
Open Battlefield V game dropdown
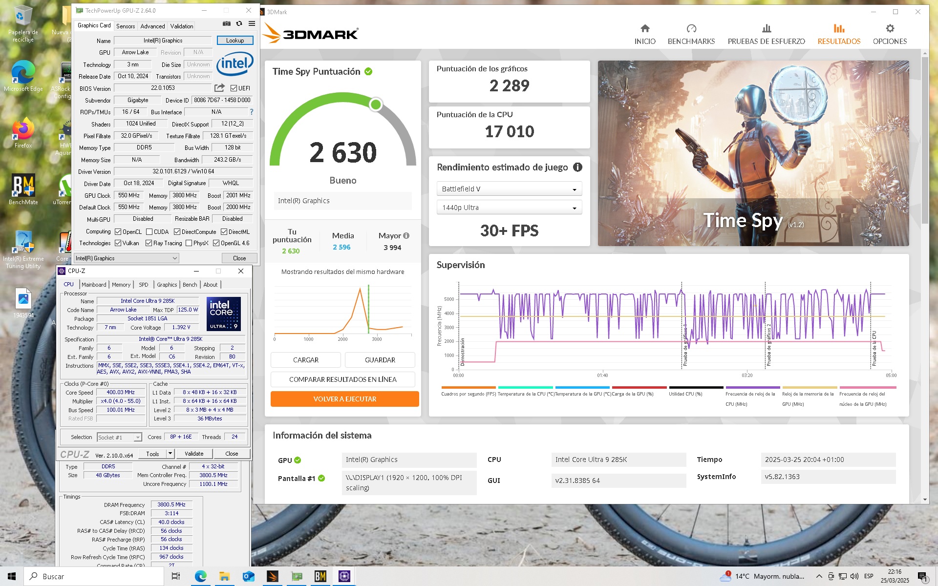tap(509, 189)
